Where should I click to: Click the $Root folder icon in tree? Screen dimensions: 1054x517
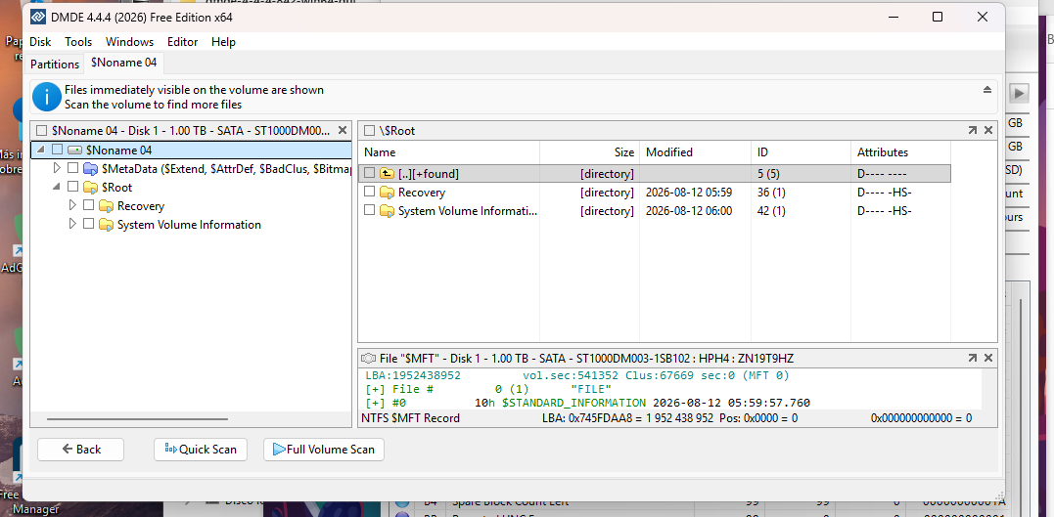coord(91,188)
